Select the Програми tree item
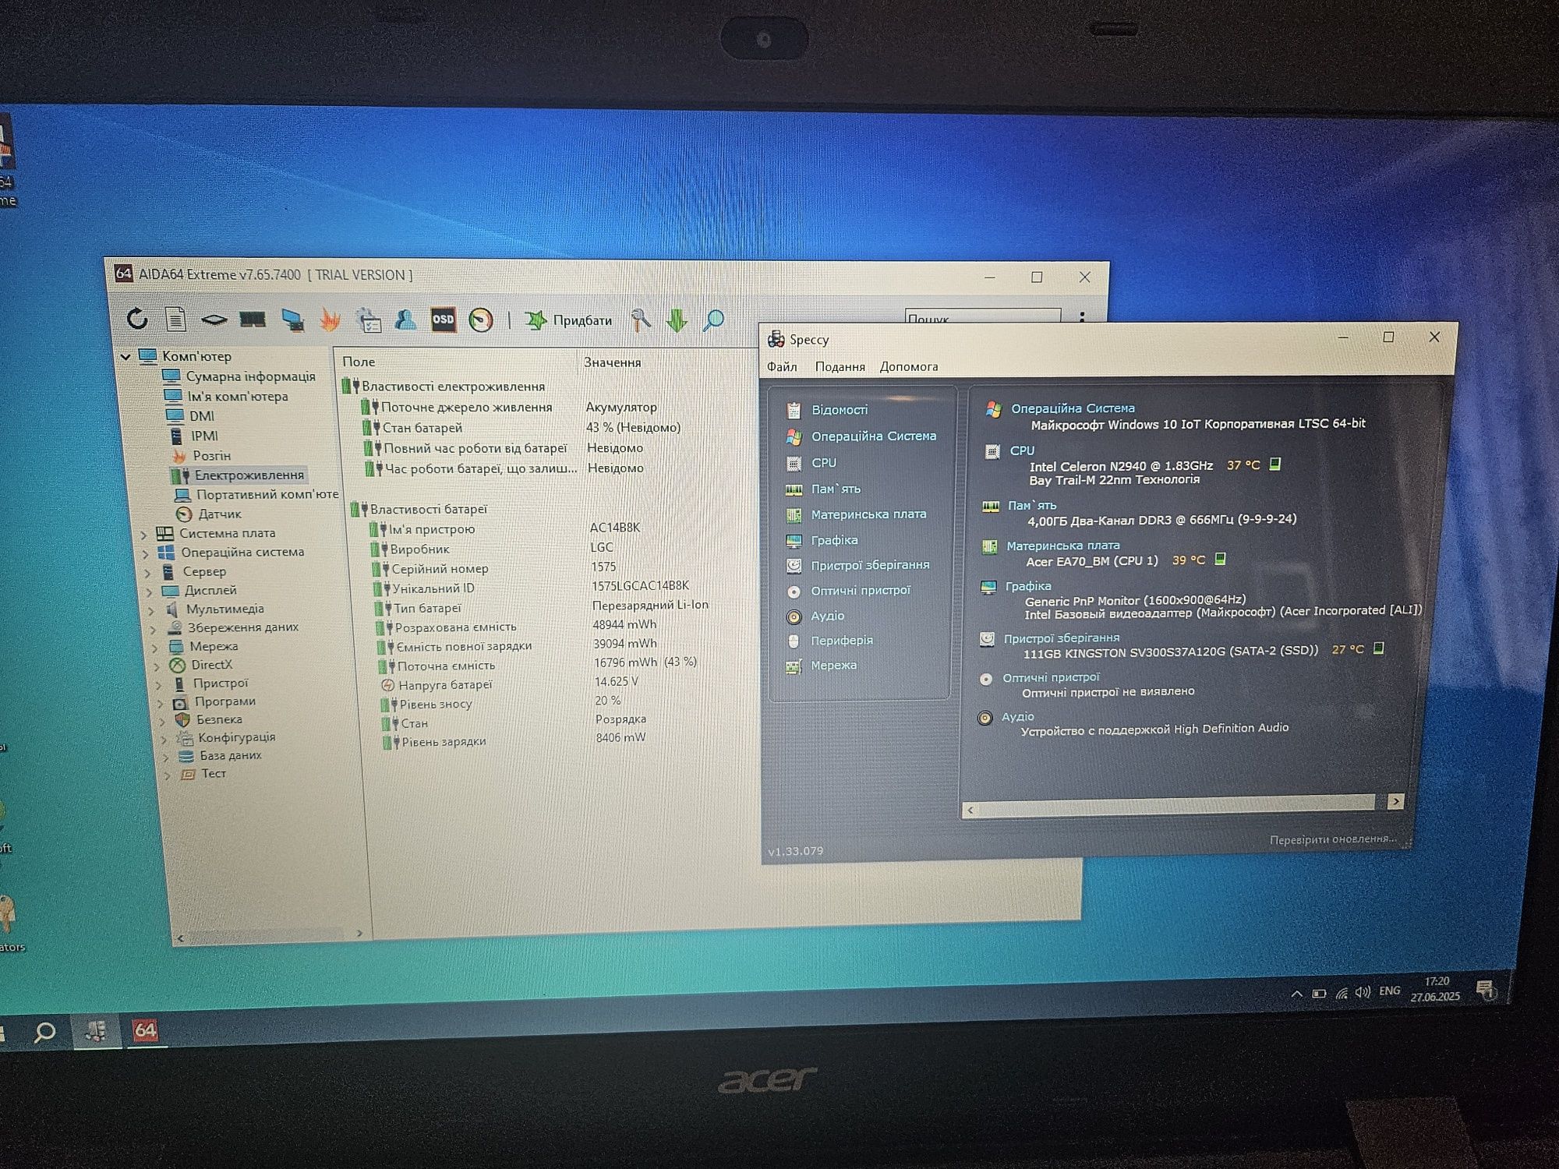Screen dimensions: 1559x1169 224,701
